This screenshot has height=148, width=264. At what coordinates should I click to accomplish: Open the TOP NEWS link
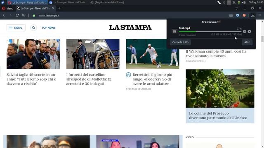[x=49, y=28]
